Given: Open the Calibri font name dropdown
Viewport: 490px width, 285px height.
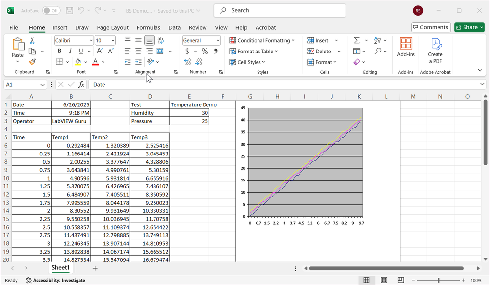Looking at the screenshot, I should tap(74, 41).
